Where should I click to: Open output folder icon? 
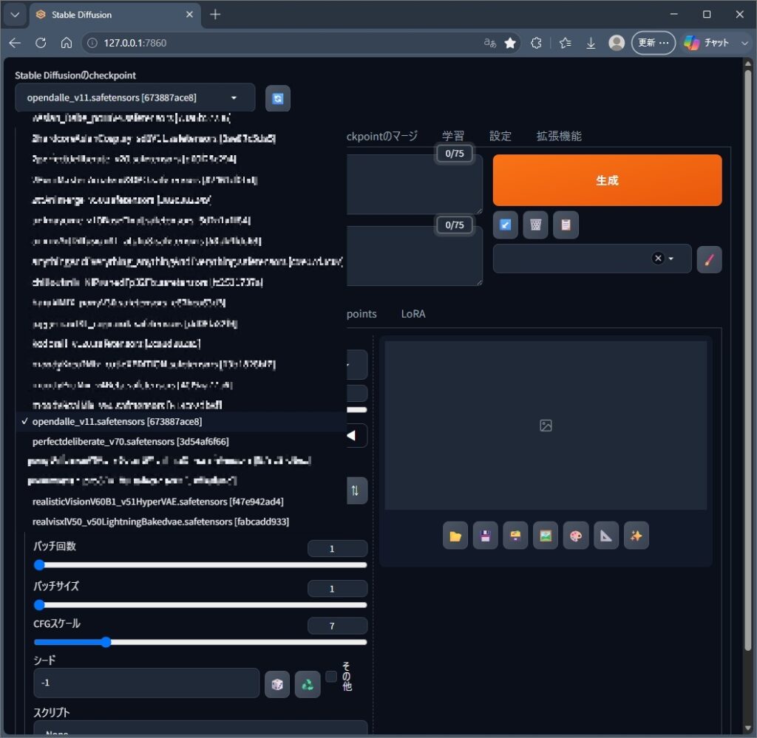(455, 536)
